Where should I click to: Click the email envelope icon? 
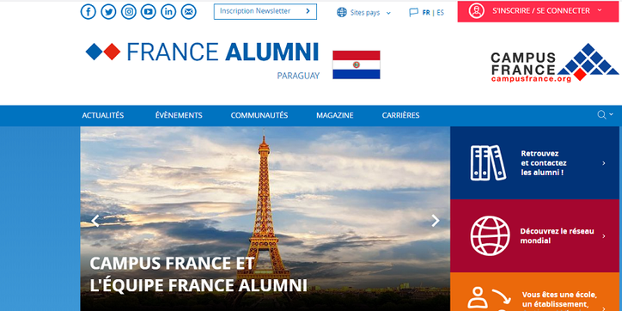[x=189, y=12]
